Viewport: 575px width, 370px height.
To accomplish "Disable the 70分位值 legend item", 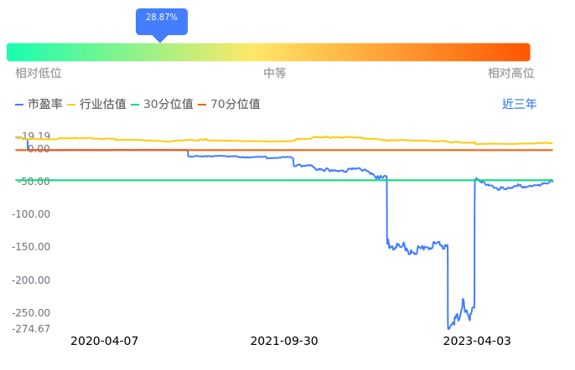I will pyautogui.click(x=229, y=105).
